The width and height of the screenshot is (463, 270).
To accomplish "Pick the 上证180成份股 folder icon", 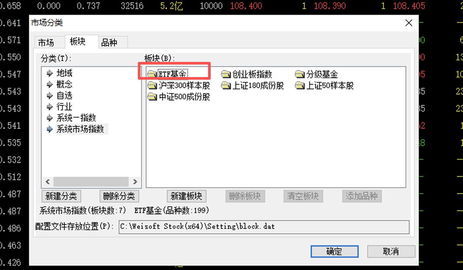I will coord(226,86).
